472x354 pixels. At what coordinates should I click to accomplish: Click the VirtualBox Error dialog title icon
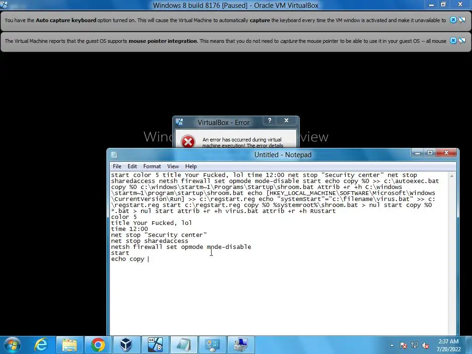[179, 122]
